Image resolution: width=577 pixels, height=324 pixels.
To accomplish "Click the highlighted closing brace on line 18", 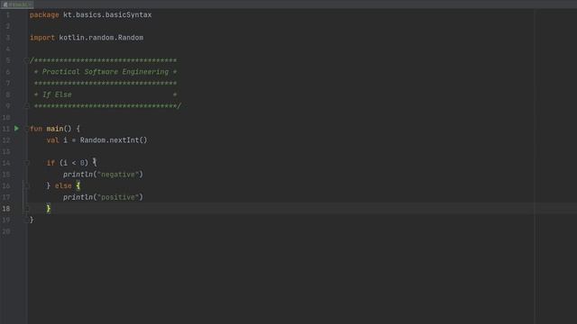I will click(48, 209).
